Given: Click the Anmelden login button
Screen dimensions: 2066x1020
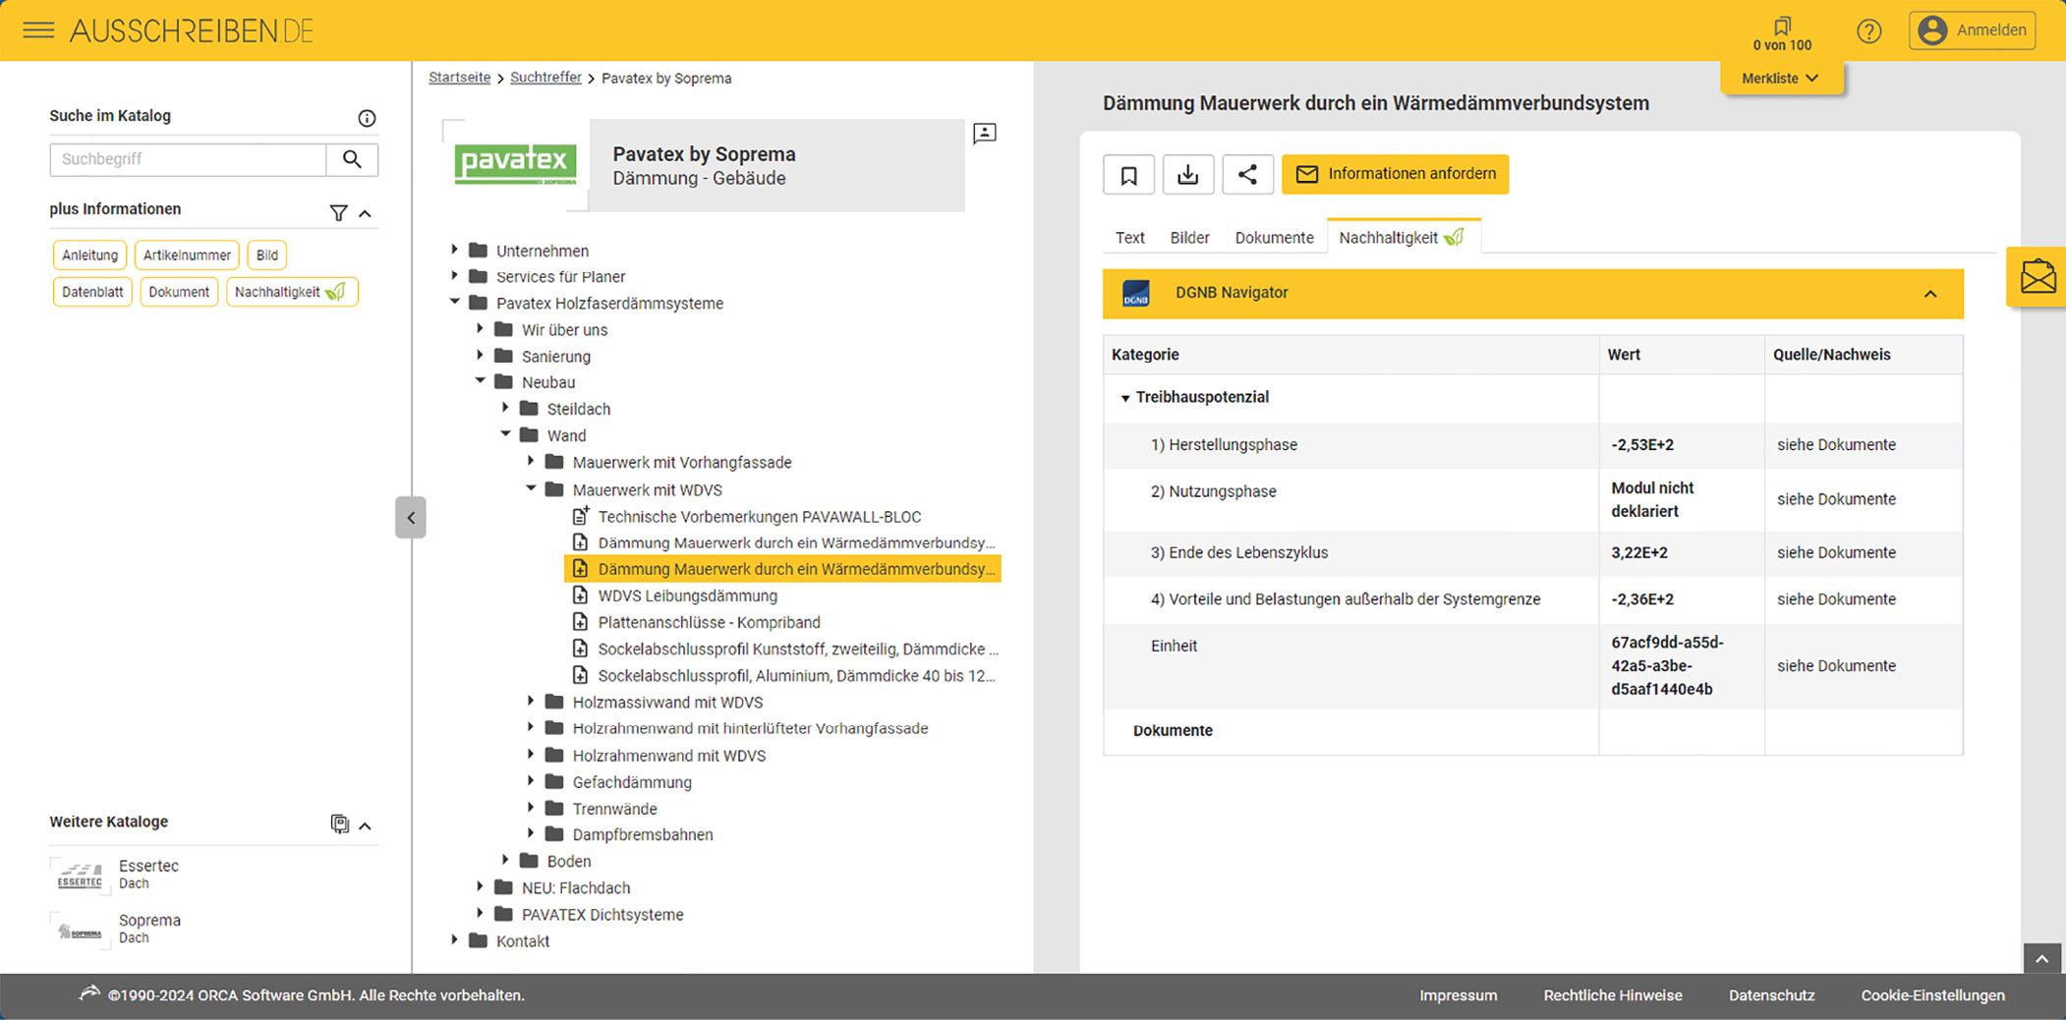Looking at the screenshot, I should (1972, 30).
